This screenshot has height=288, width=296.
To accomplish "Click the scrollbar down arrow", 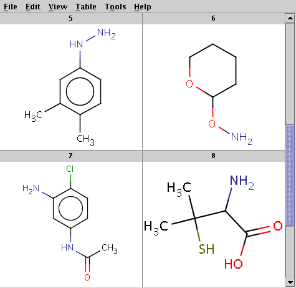I will coord(290,282).
